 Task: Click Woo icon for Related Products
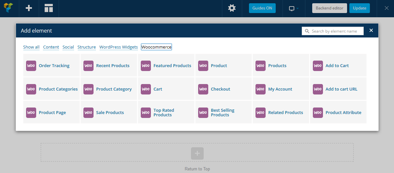click(261, 112)
